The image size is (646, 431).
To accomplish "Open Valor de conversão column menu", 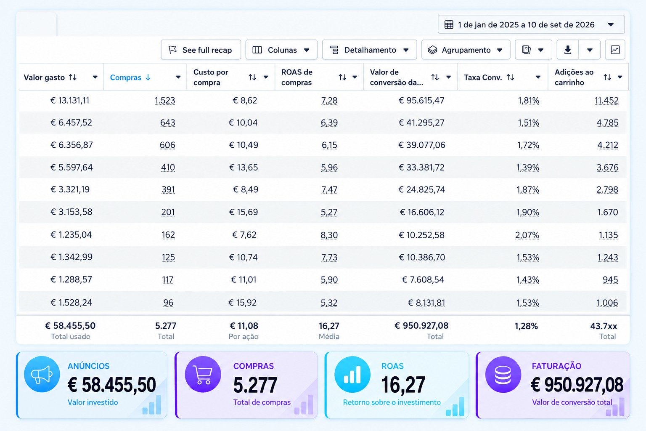I will [448, 77].
